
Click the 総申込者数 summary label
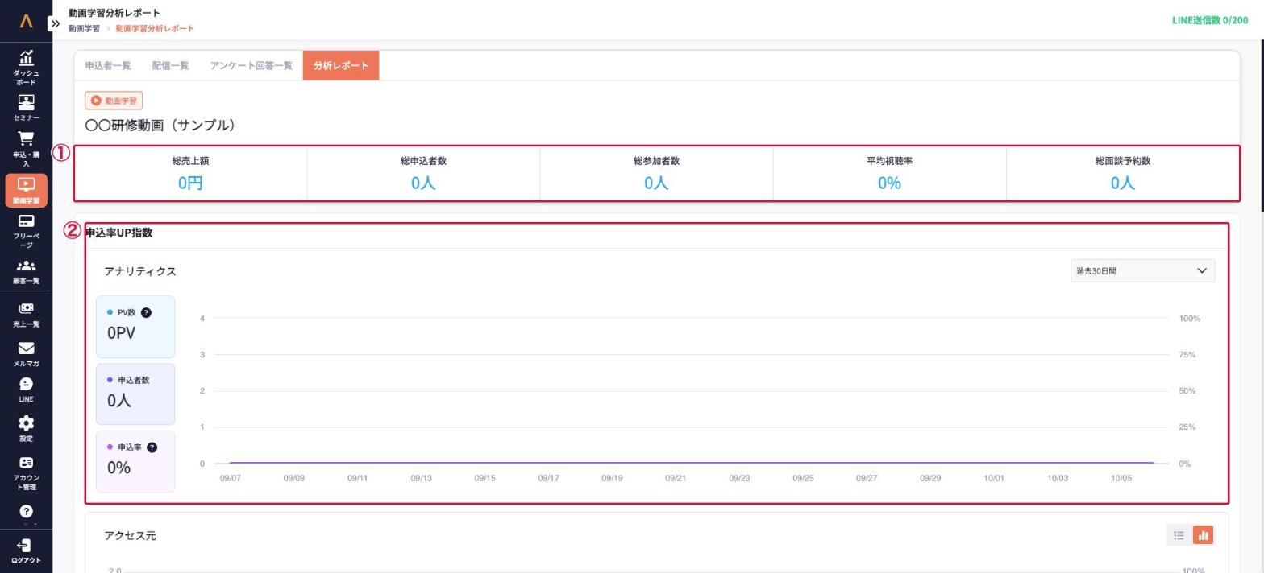423,161
